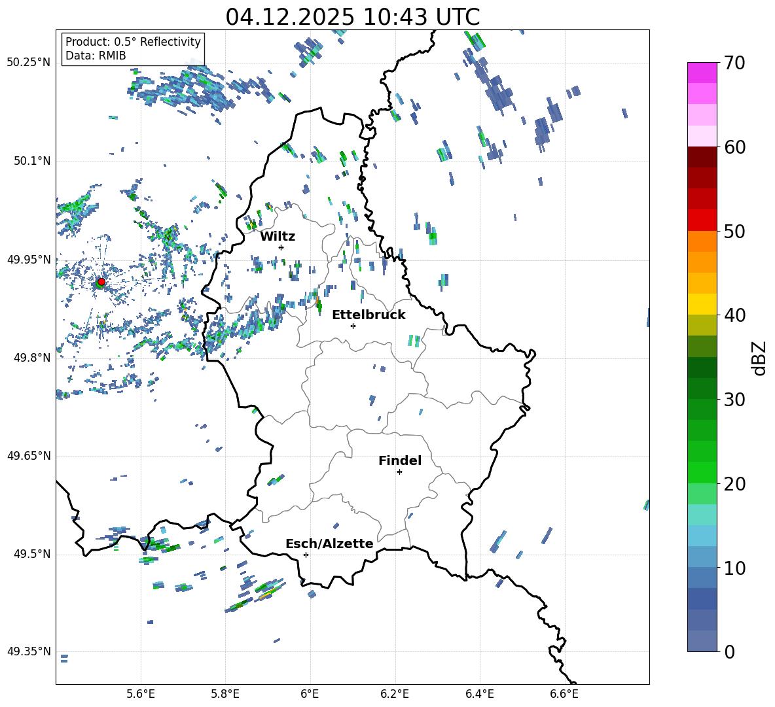Click the cross marker below Findel

point(399,472)
